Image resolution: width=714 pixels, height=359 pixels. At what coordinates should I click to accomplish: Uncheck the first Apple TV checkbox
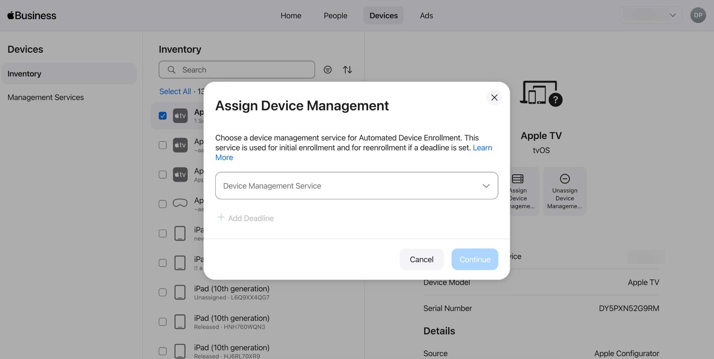click(x=162, y=116)
